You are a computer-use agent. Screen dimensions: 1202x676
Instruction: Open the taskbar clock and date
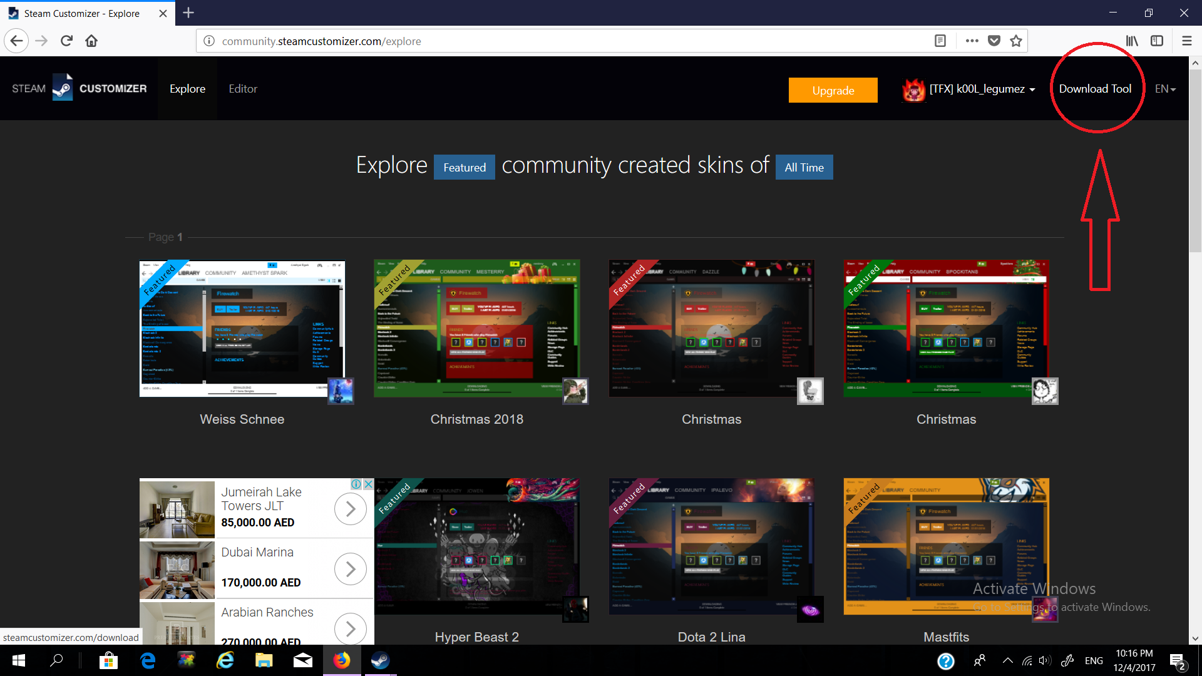pyautogui.click(x=1134, y=660)
